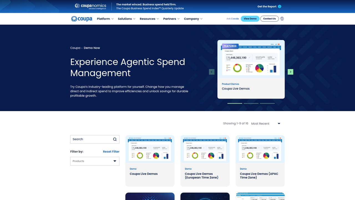
Task: Click the View Demo button
Action: pyautogui.click(x=250, y=19)
